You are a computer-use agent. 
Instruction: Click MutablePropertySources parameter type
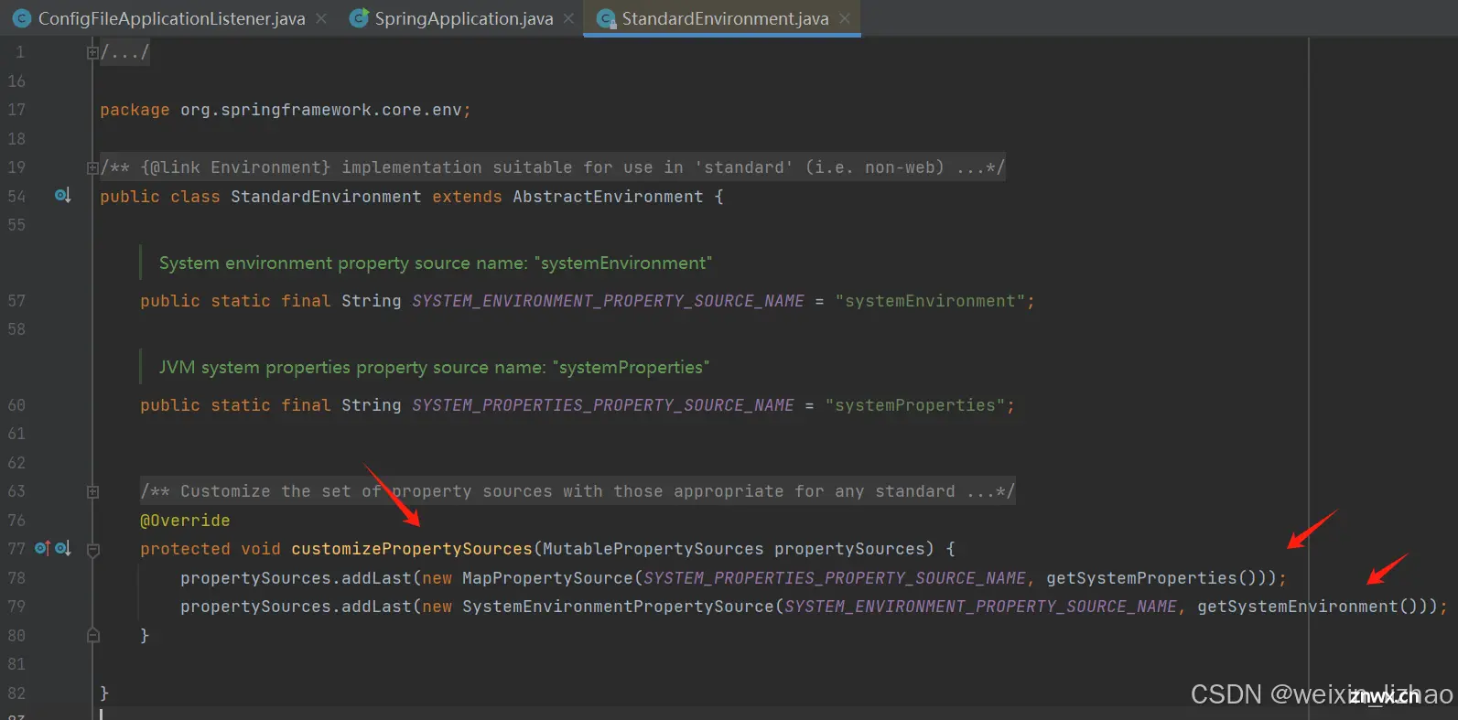653,549
